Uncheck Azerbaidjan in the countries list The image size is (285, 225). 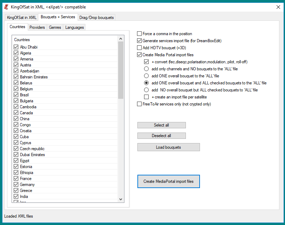click(16, 71)
